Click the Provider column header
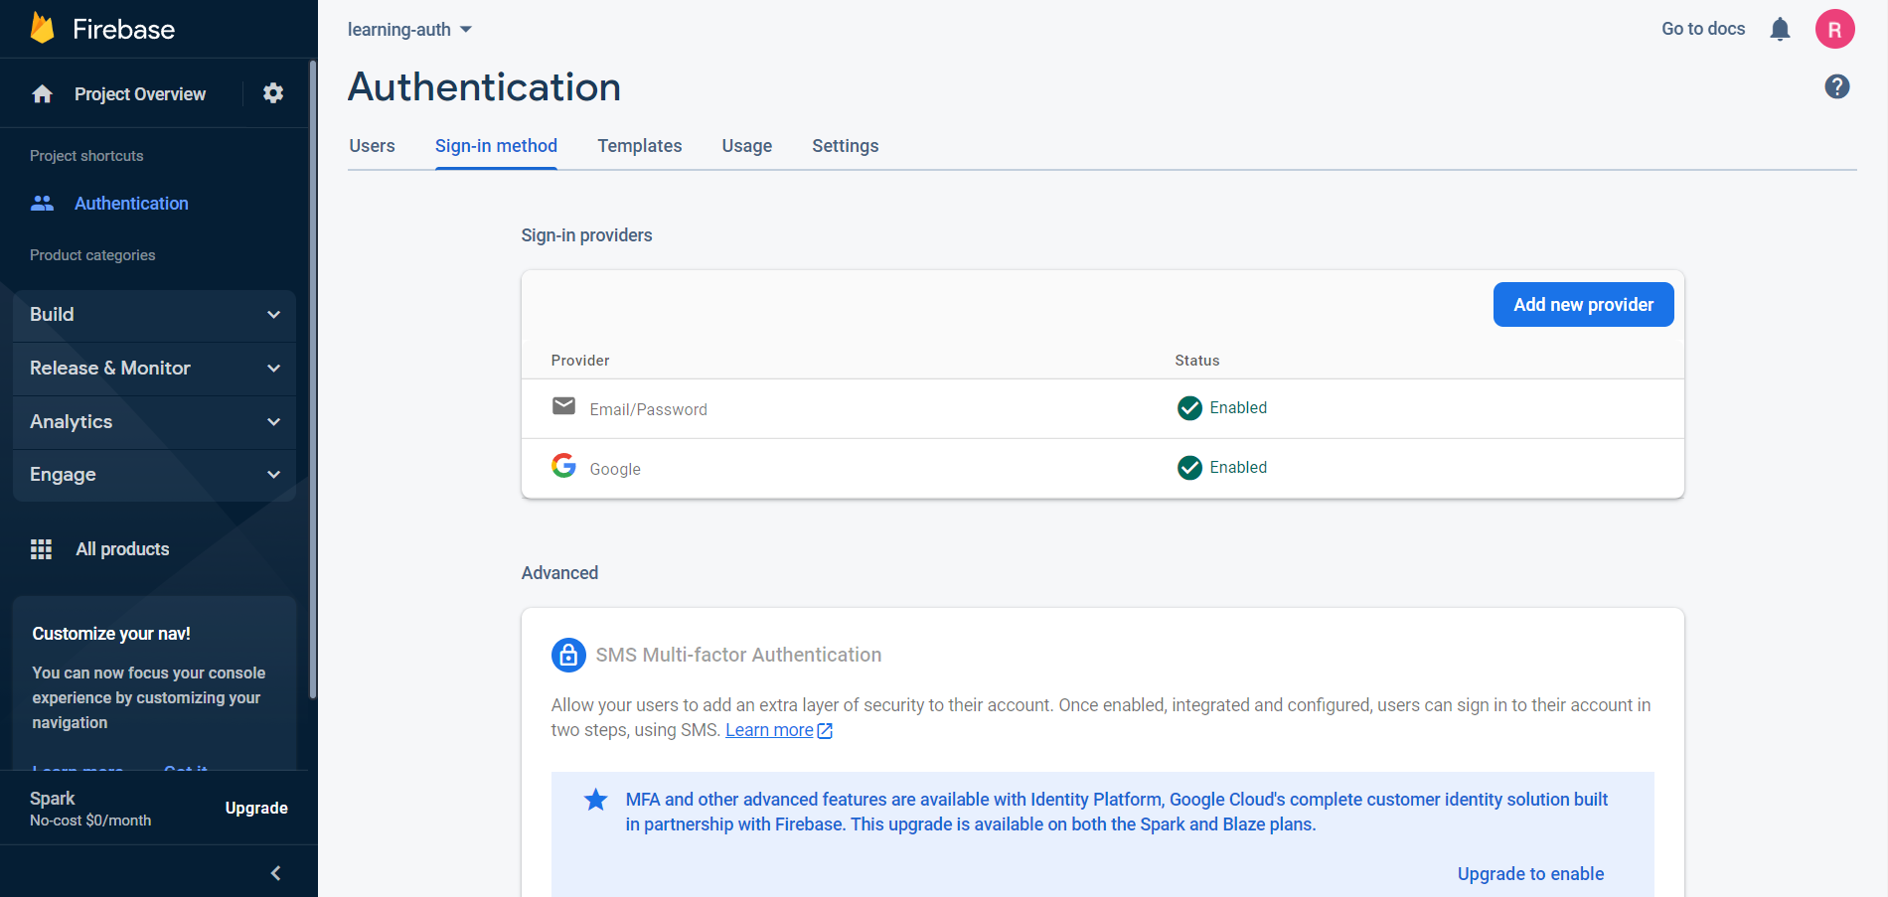The width and height of the screenshot is (1888, 897). pos(580,361)
